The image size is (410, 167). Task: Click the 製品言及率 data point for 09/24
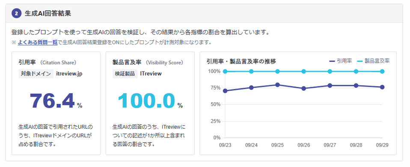[251, 71]
